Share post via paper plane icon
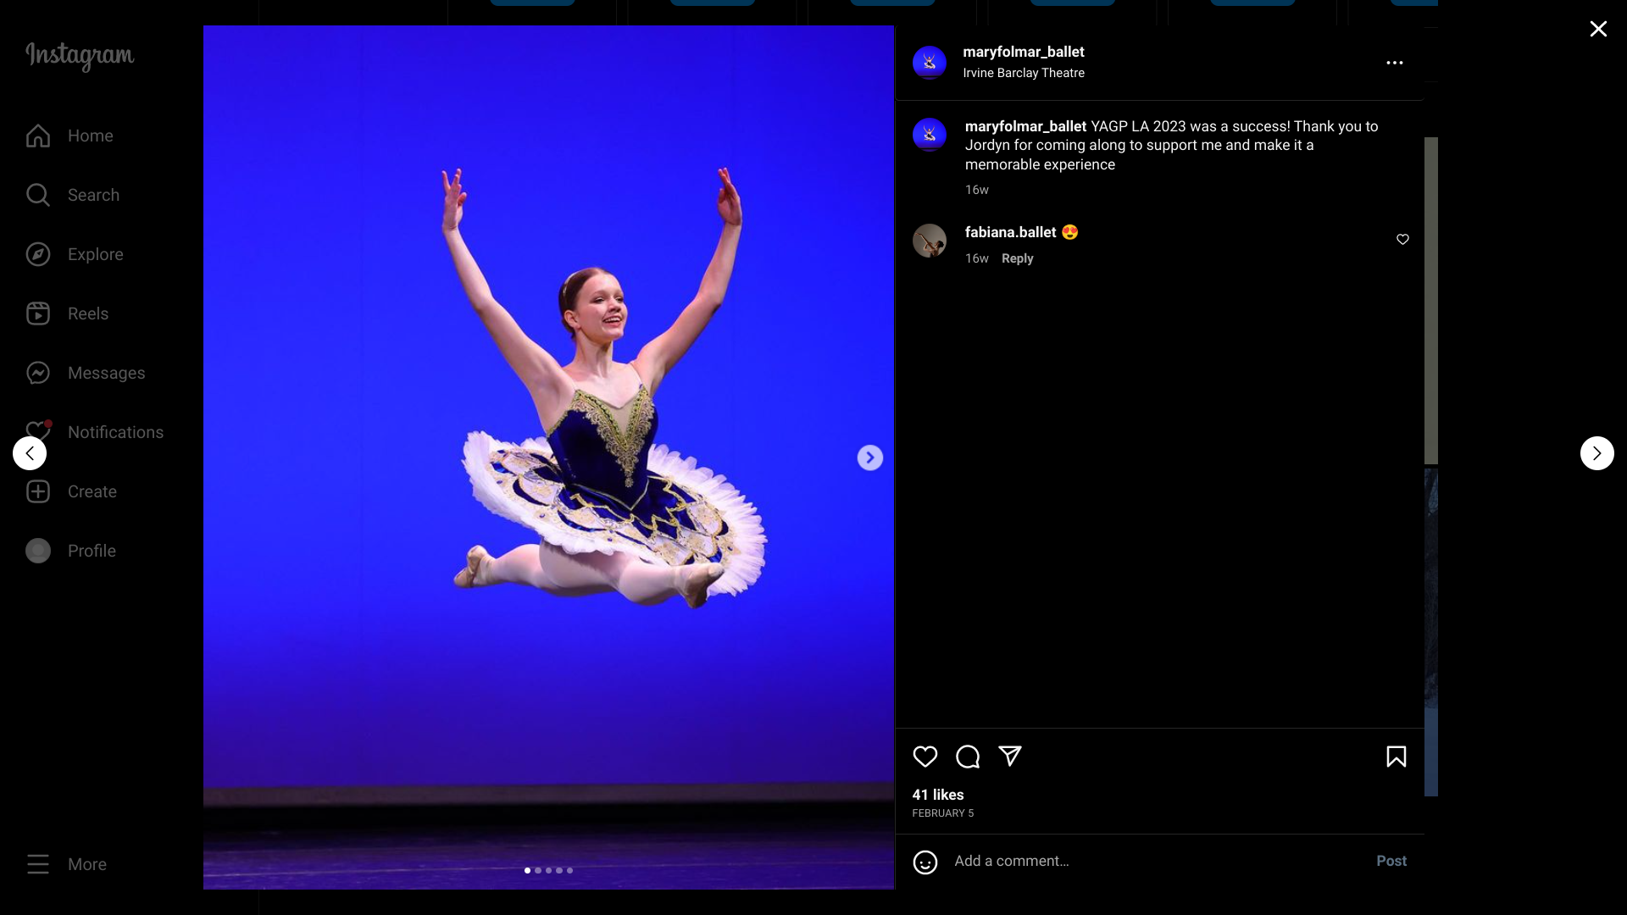 (x=1010, y=756)
